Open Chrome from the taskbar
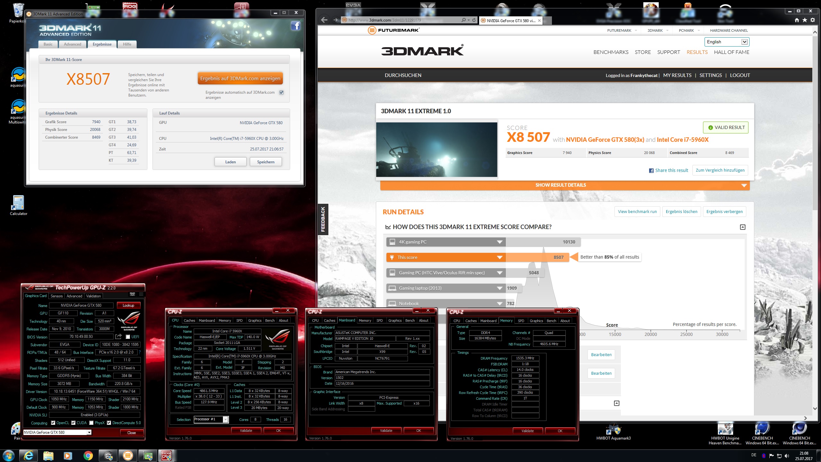The image size is (821, 462). (x=88, y=456)
